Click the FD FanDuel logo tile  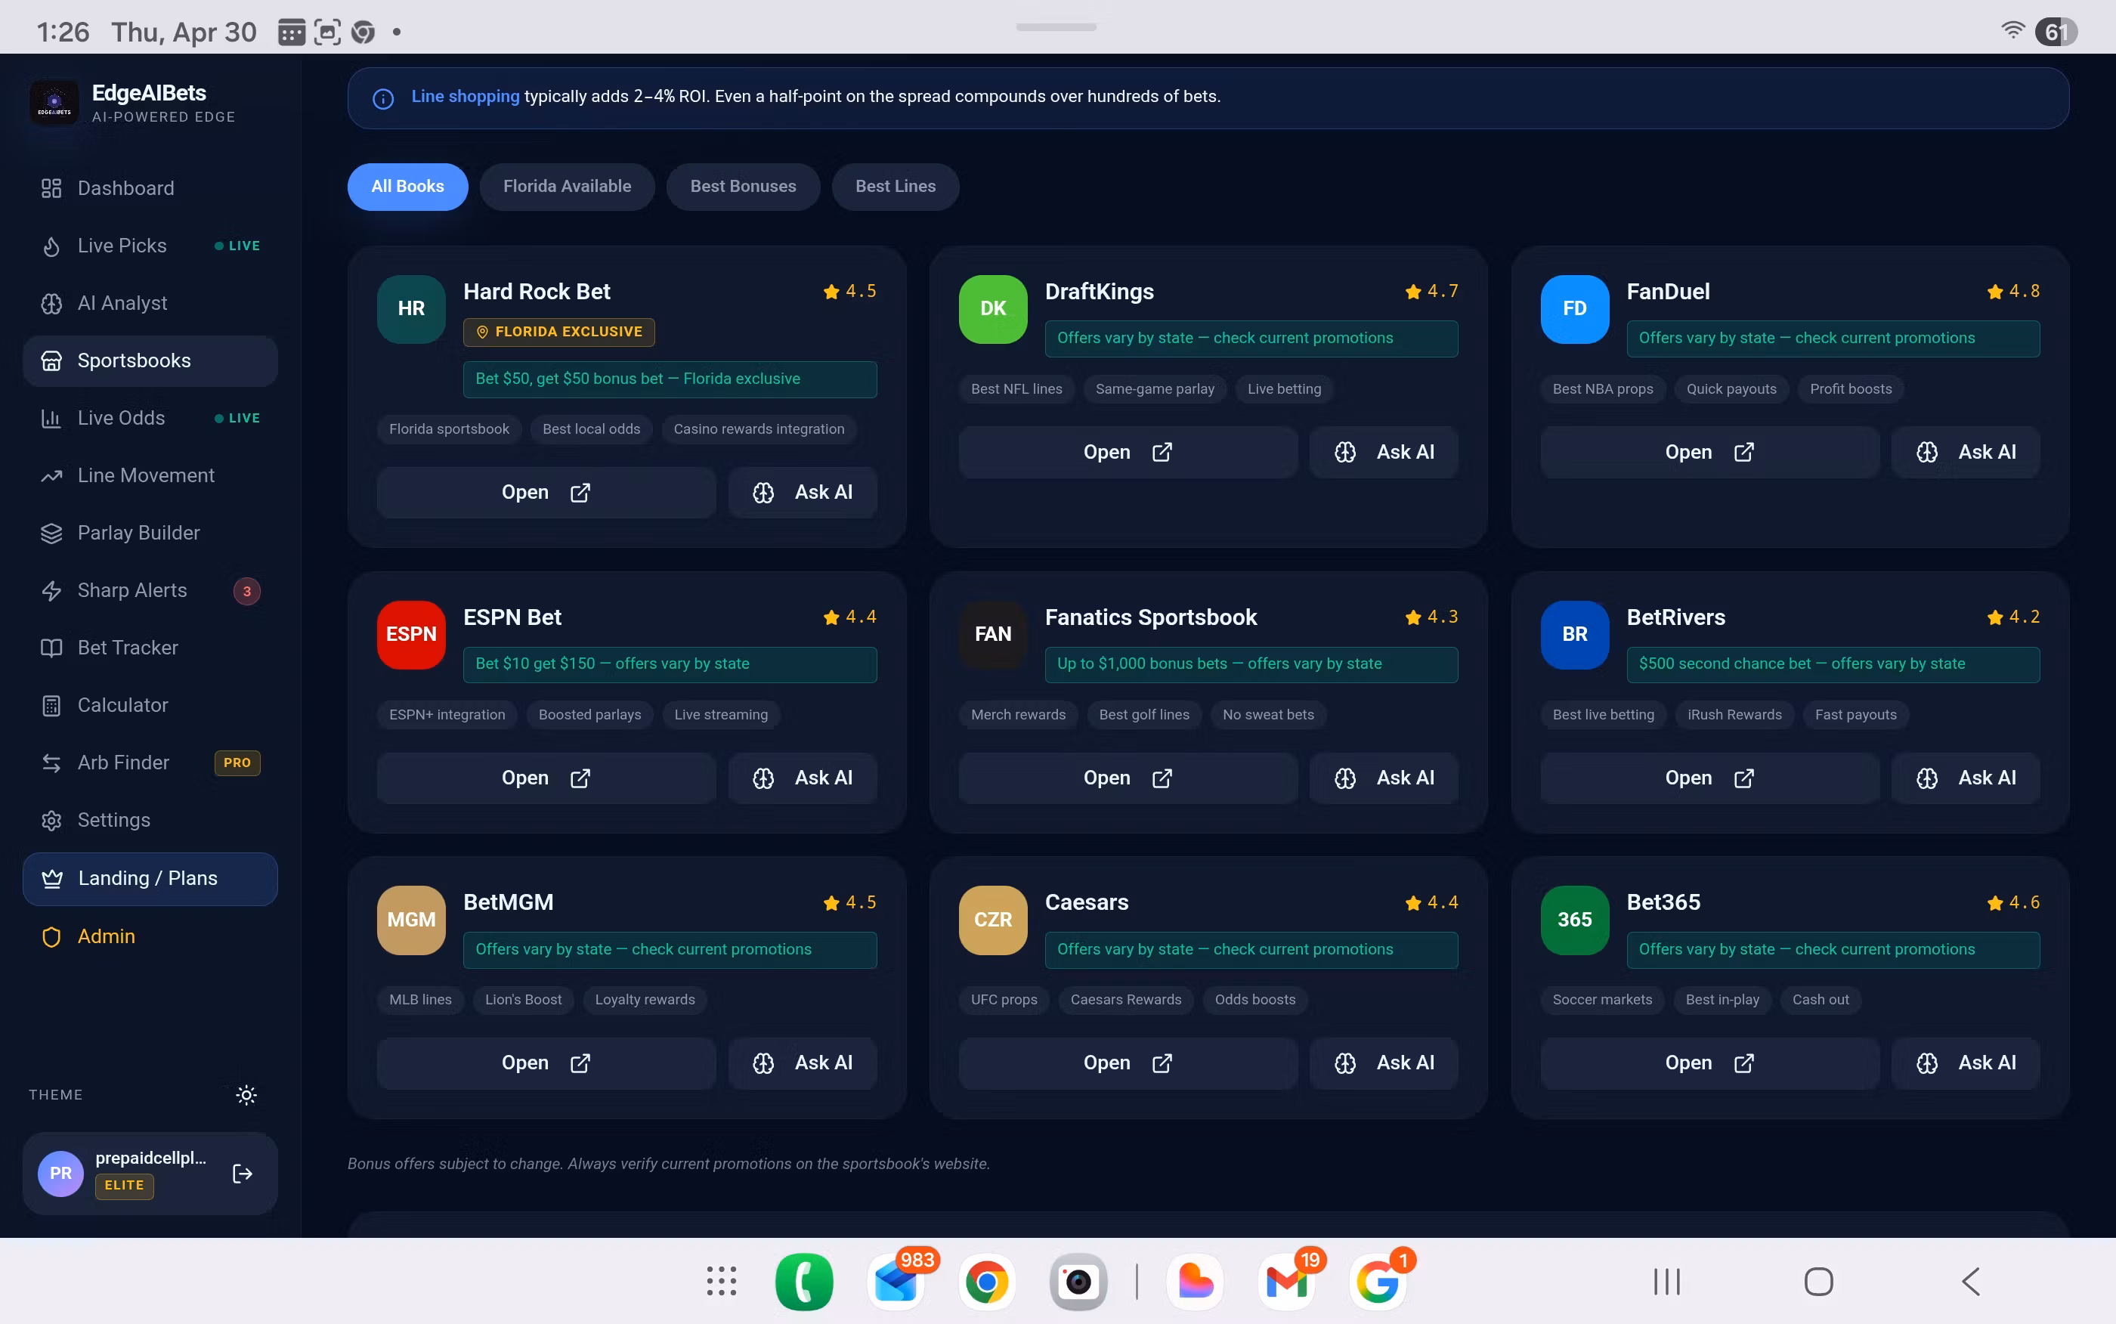1575,309
